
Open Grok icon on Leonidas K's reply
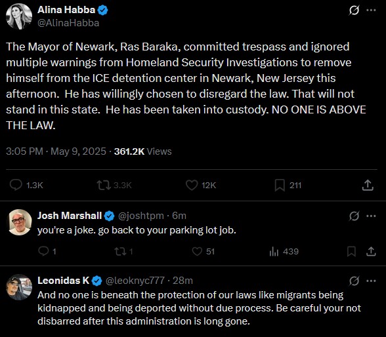click(x=354, y=281)
